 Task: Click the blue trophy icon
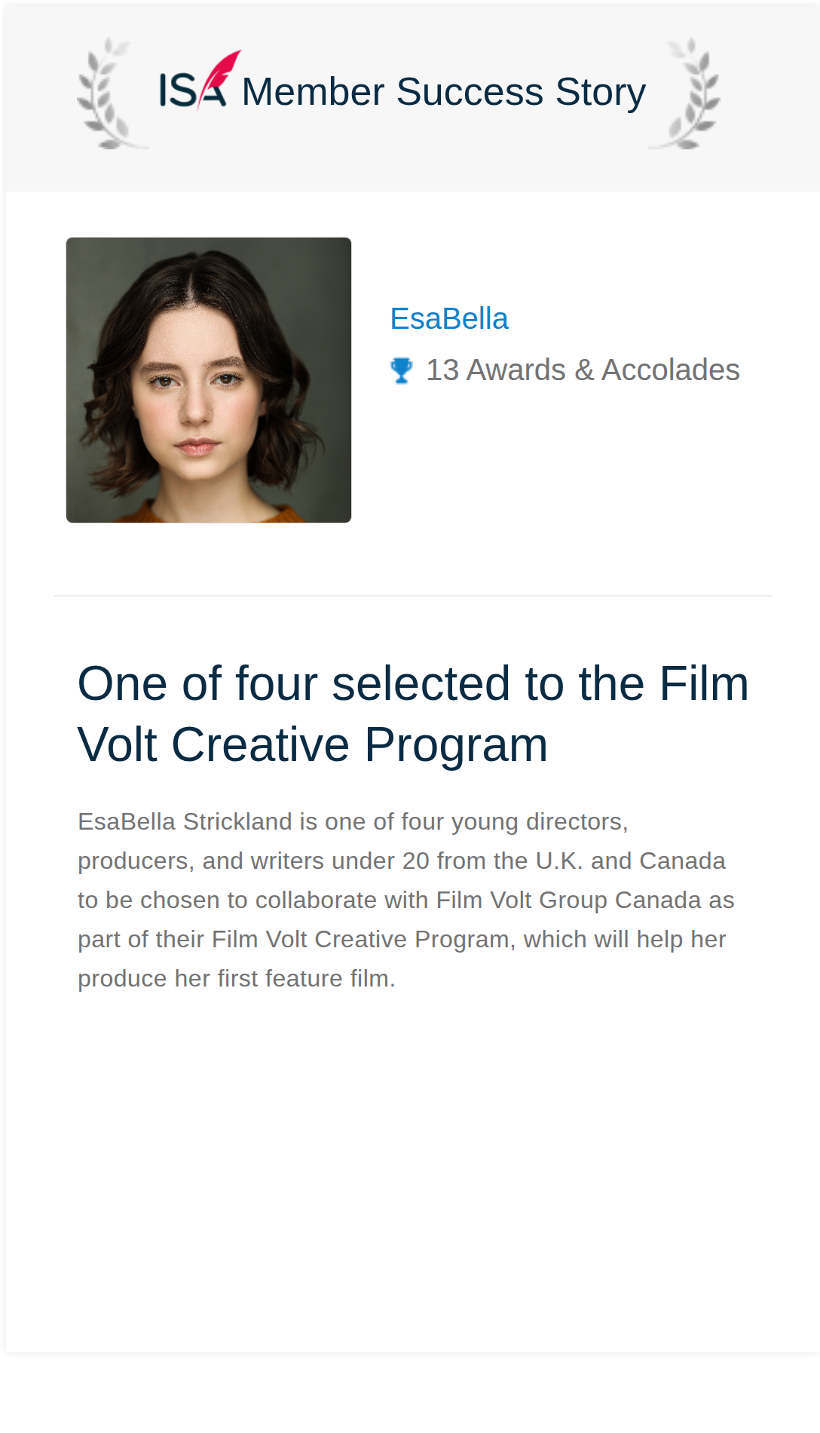(x=402, y=370)
